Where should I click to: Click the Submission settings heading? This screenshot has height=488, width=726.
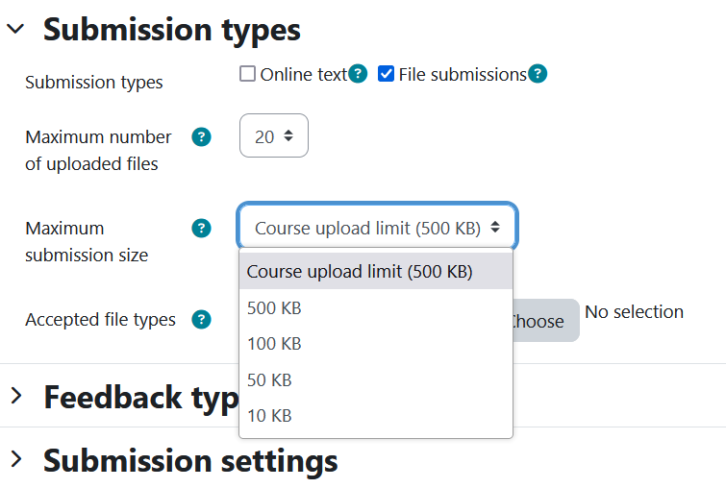[190, 460]
